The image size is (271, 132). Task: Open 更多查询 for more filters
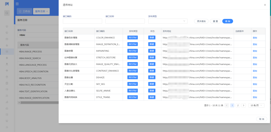tap(201, 21)
